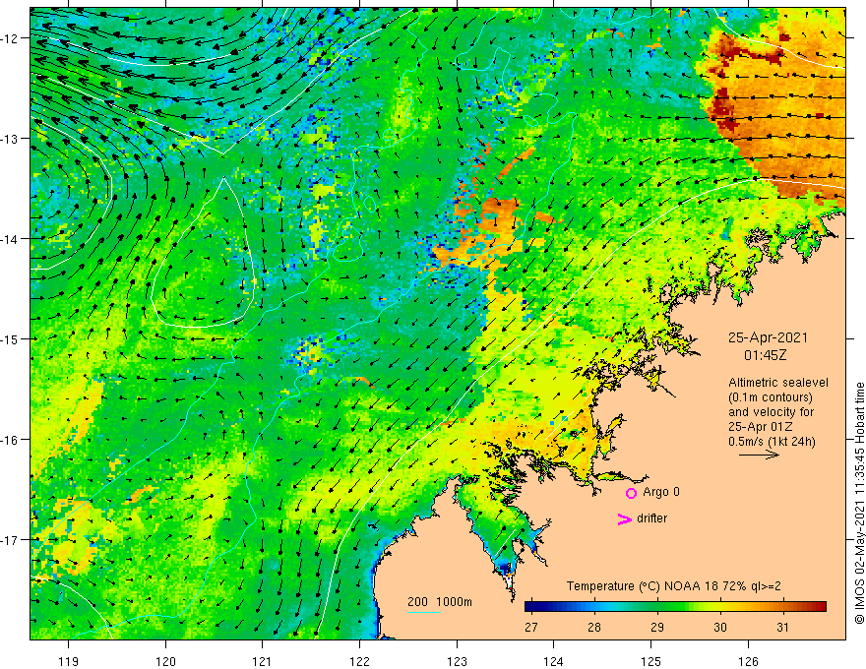Click the date text 25-Apr-2021
The height and width of the screenshot is (669, 866).
(x=768, y=337)
